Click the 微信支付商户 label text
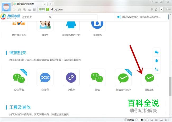Screen dimensions: 172x122 (123, 90)
